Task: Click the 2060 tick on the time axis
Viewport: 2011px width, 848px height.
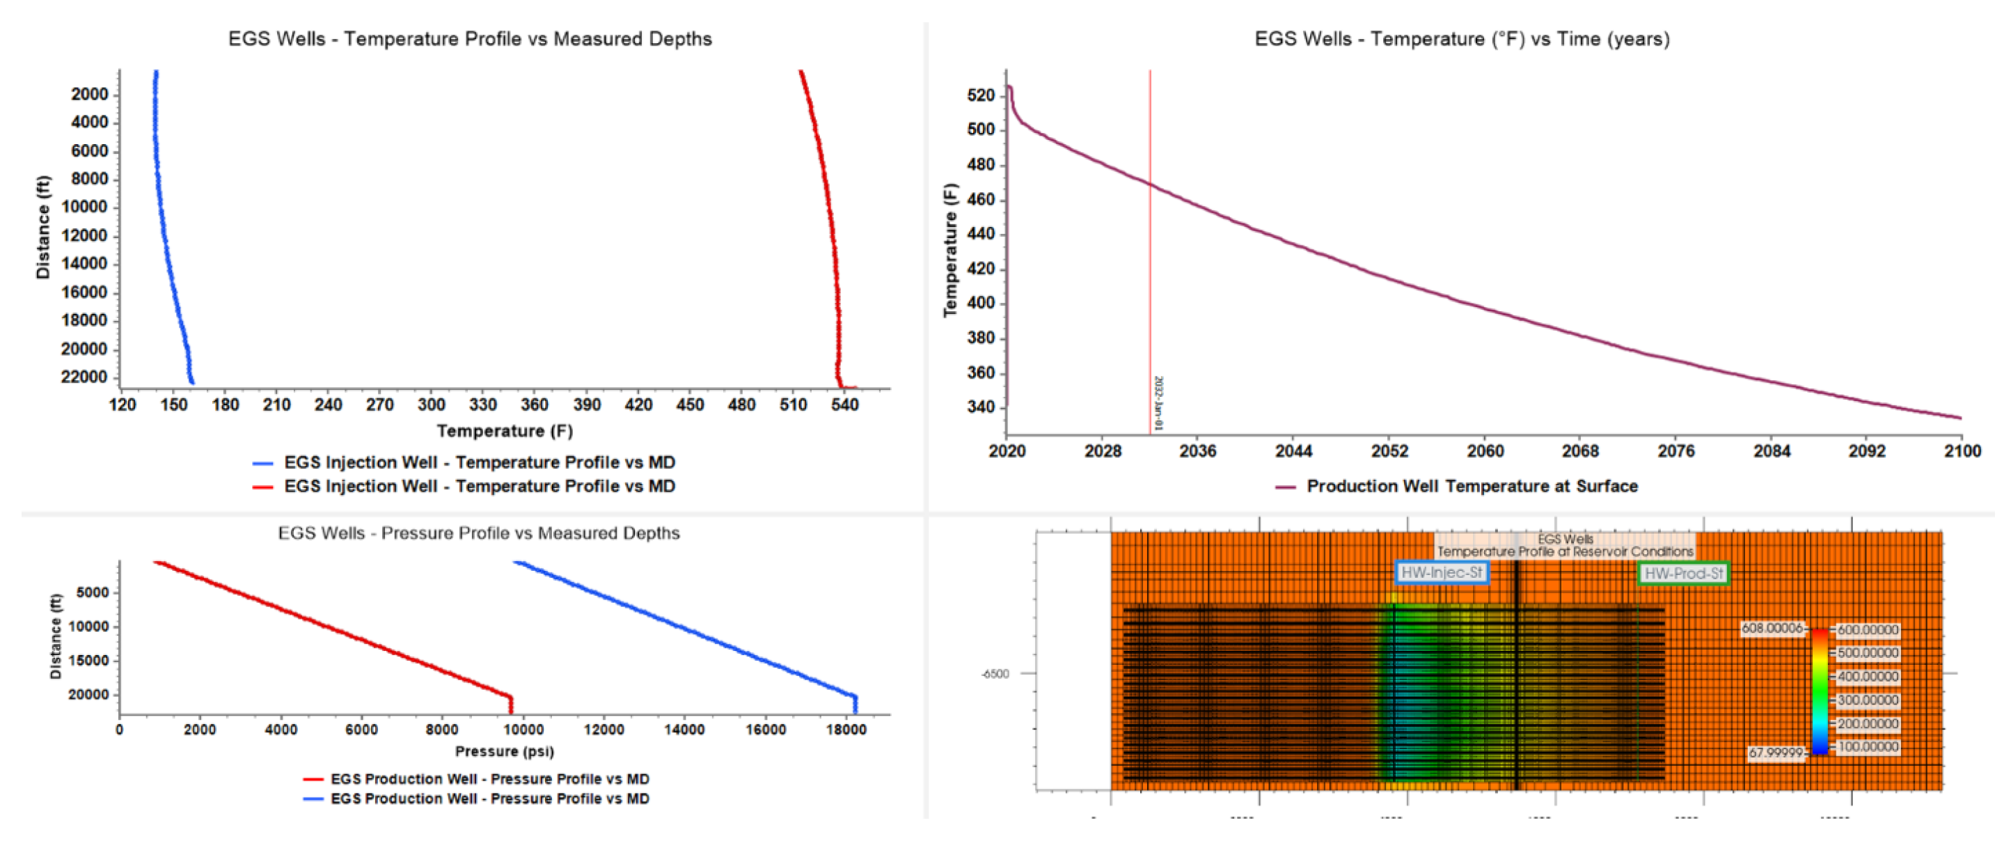Action: click(1485, 451)
